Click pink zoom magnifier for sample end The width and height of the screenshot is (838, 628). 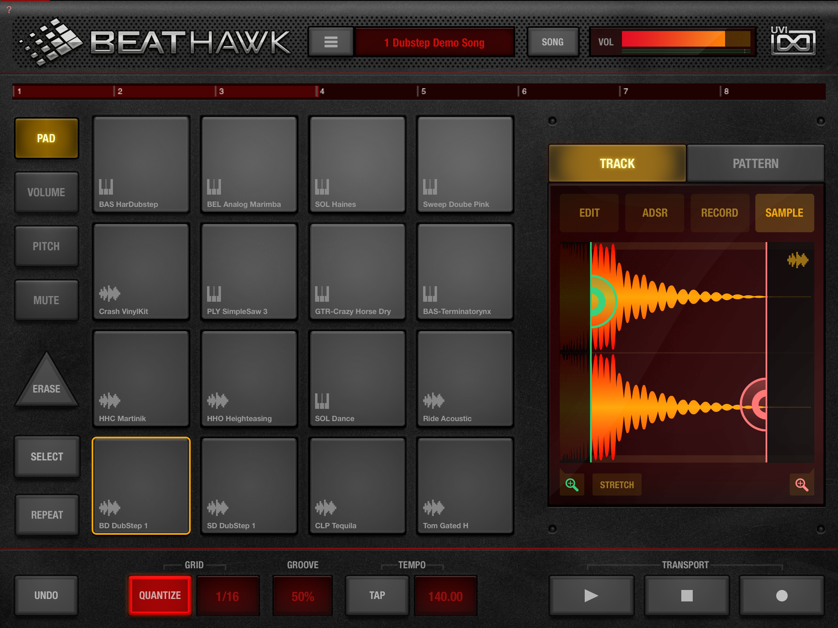pyautogui.click(x=801, y=484)
